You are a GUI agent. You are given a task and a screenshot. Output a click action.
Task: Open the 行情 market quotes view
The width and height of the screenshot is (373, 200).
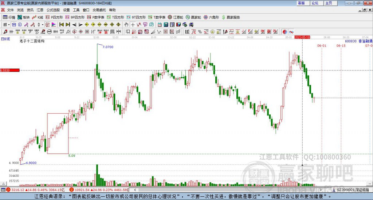[x=9, y=17]
